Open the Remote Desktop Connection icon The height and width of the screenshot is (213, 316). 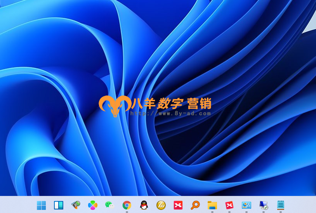tap(264, 205)
